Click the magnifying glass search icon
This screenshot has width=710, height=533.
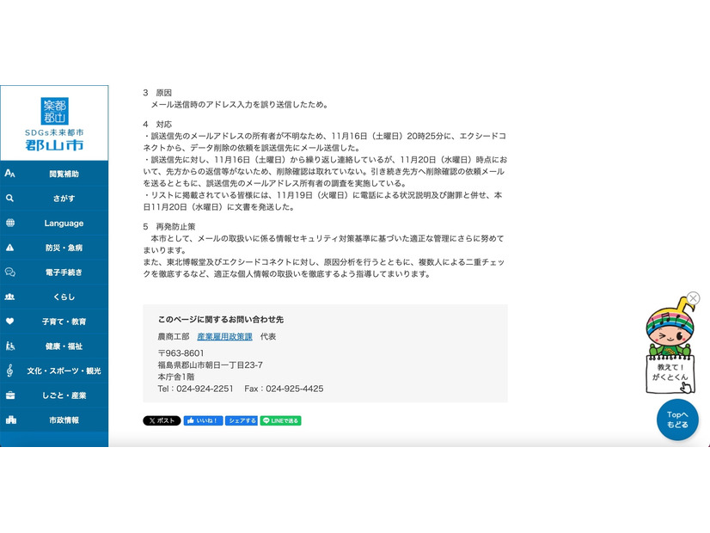click(x=10, y=198)
